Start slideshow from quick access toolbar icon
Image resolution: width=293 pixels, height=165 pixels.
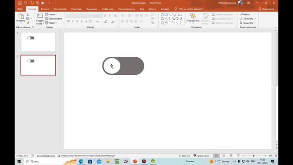click(x=38, y=3)
